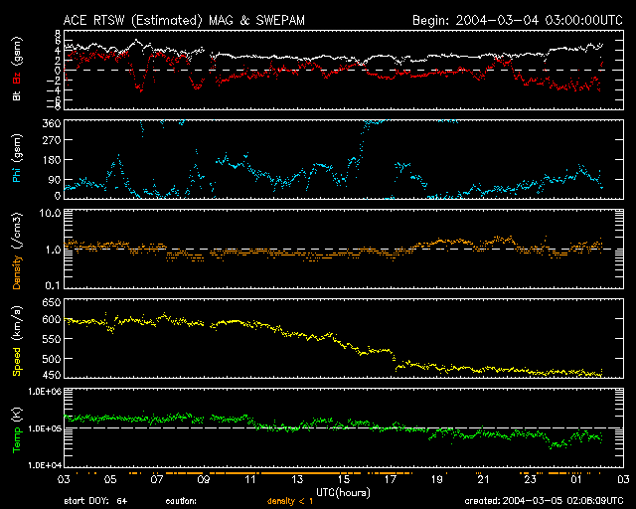Click the '(km/s)' unit on the Speed axis
Screen dimensions: 636x509
tap(17, 325)
